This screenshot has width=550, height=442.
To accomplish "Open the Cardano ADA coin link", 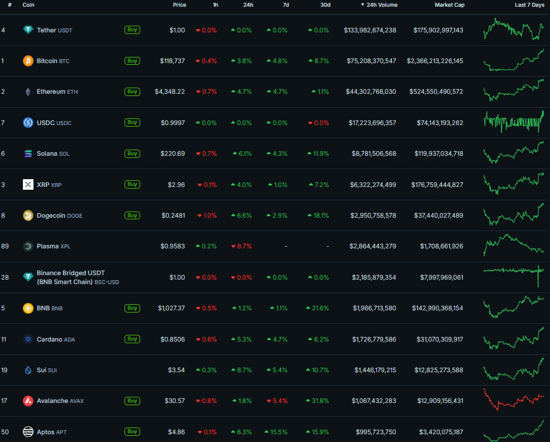I will [56, 339].
